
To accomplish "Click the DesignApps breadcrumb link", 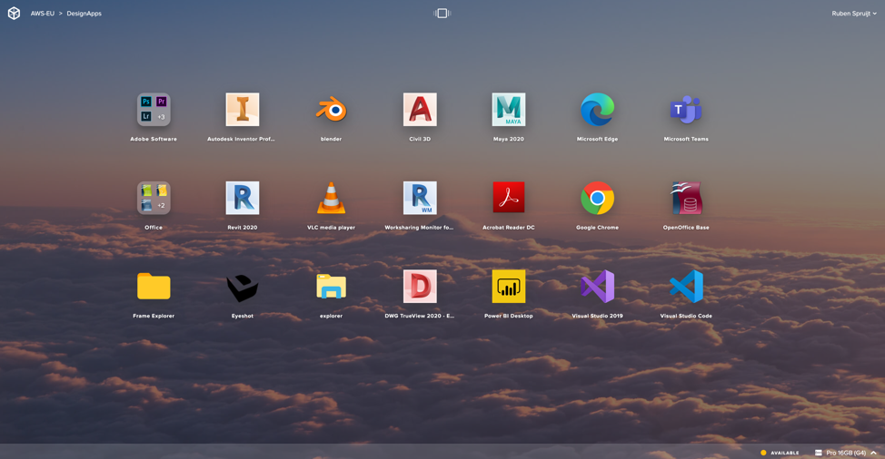I will (x=85, y=14).
